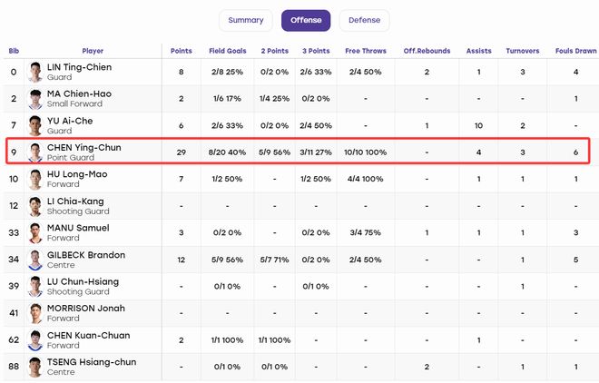
Task: Sort by Points column header
Action: [182, 51]
